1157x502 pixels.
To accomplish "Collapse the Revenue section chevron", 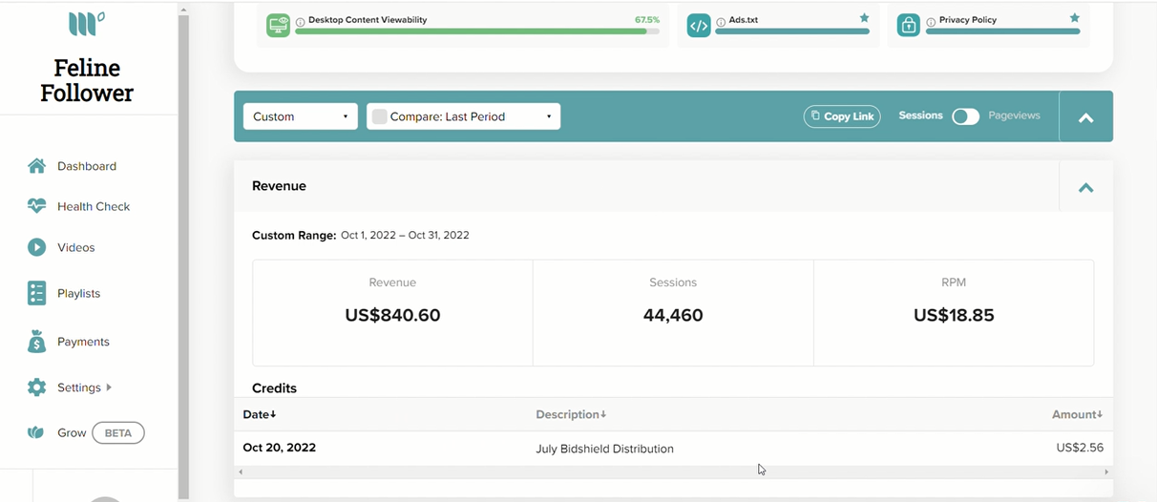I will pos(1085,187).
